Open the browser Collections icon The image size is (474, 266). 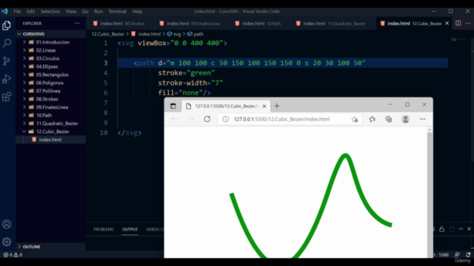point(389,119)
